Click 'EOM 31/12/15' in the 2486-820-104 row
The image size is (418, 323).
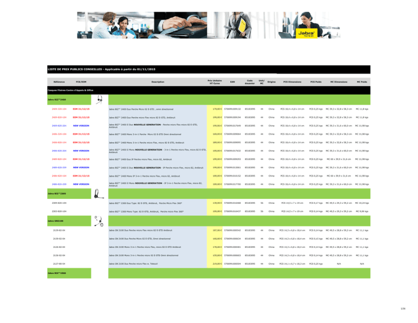coord(81,176)
